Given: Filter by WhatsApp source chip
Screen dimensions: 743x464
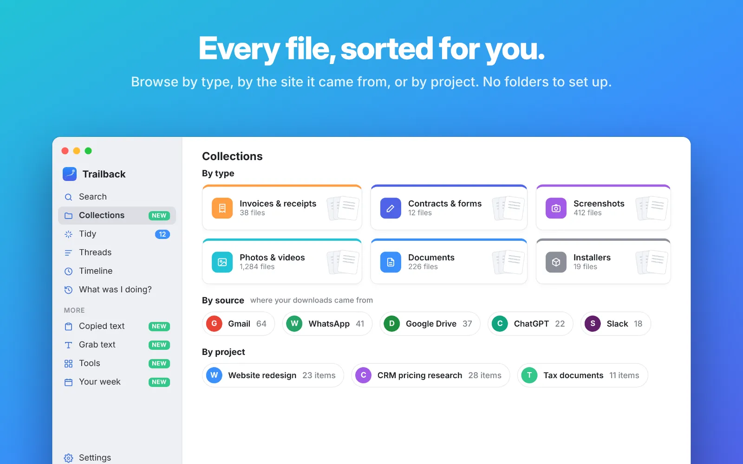Looking at the screenshot, I should point(327,323).
